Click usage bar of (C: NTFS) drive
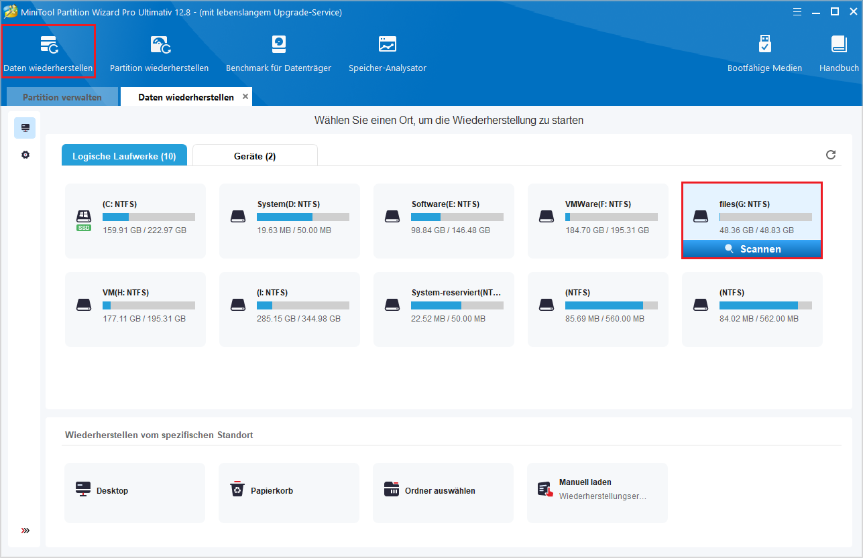This screenshot has height=558, width=863. pyautogui.click(x=149, y=217)
